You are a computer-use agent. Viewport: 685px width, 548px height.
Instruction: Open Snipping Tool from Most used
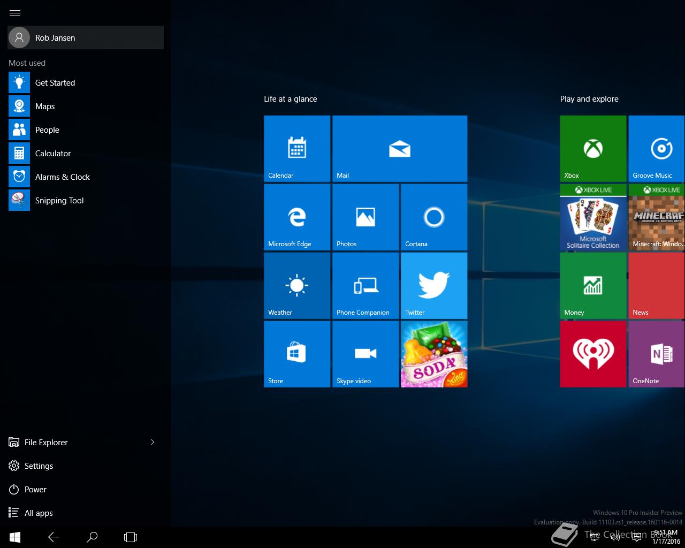coord(59,201)
